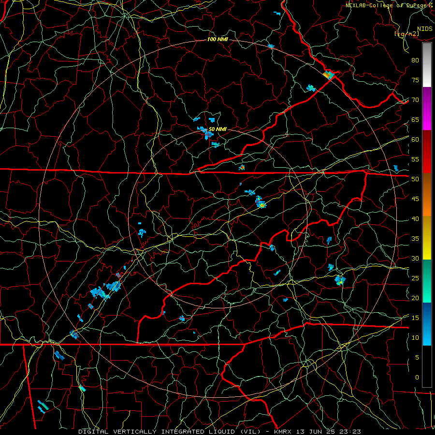This screenshot has height=435, width=435.
Task: Click the 30 value on the scale
Action: [x=415, y=259]
